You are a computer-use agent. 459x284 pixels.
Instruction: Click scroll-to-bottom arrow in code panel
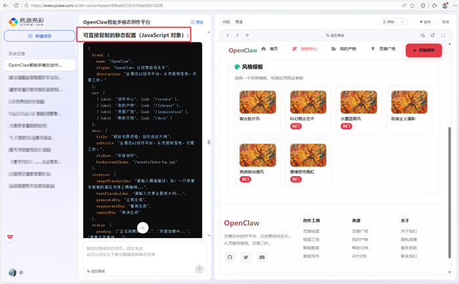[143, 227]
